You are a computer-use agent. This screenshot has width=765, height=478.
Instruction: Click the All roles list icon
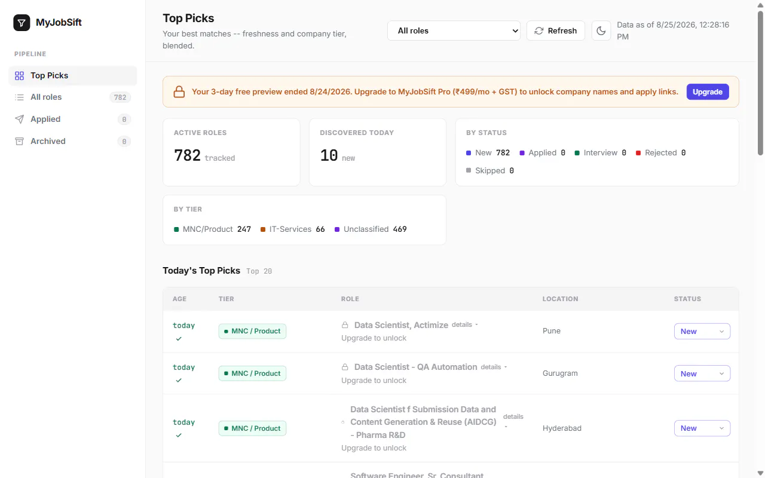20,97
